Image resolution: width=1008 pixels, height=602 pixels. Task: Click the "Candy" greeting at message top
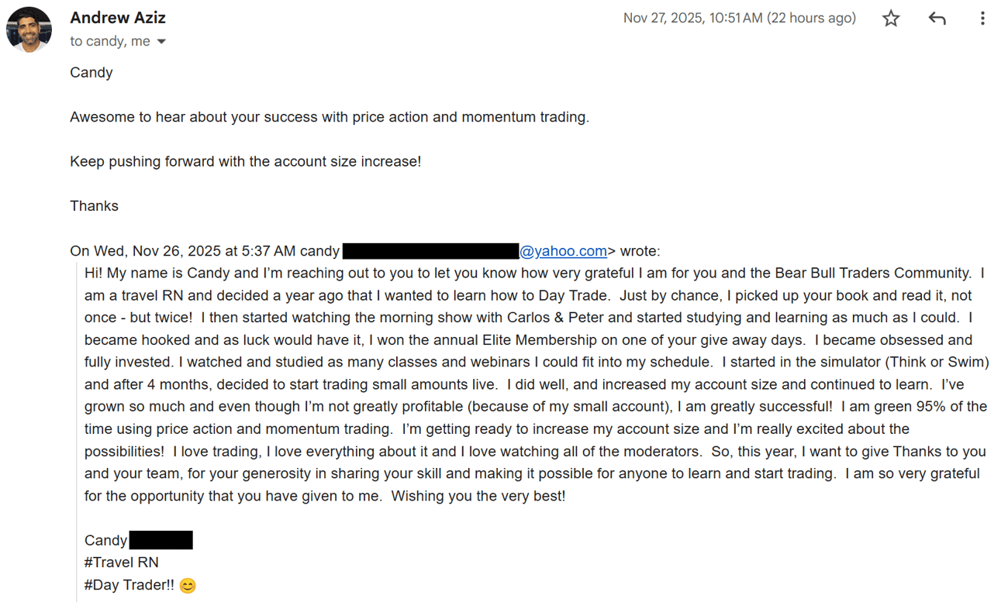(x=91, y=73)
